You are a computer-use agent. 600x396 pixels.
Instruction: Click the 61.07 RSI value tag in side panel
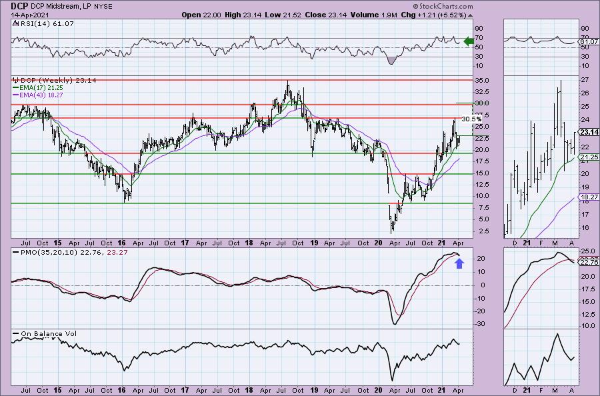point(589,41)
